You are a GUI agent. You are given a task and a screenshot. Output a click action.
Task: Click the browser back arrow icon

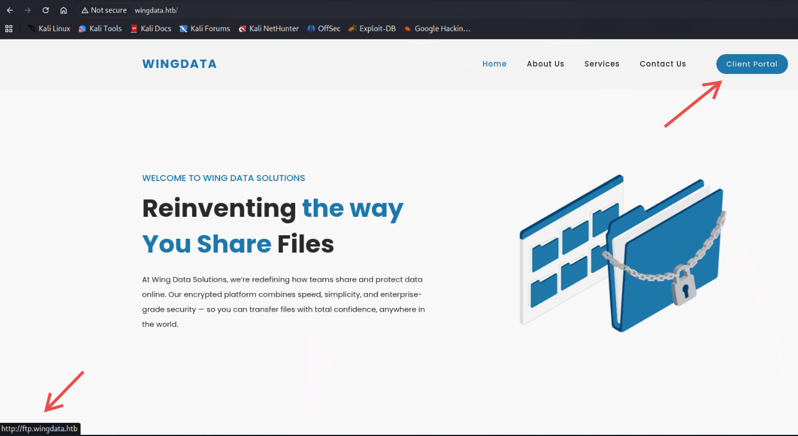[10, 10]
